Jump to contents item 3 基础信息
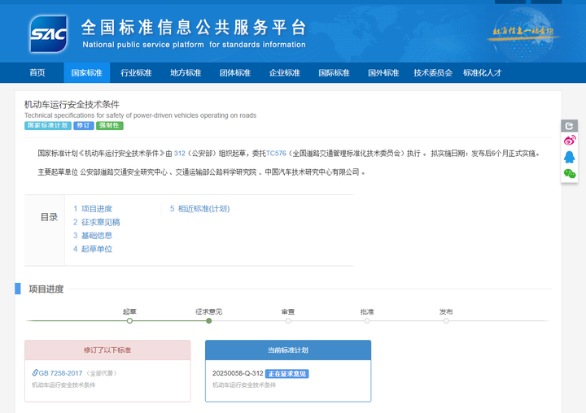Screen dimensions: 586x413 93,236
